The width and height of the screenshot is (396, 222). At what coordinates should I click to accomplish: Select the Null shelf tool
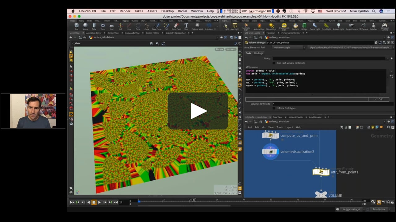pos(120,27)
